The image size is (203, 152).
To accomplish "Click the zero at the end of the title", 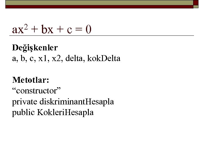I will (89, 30).
